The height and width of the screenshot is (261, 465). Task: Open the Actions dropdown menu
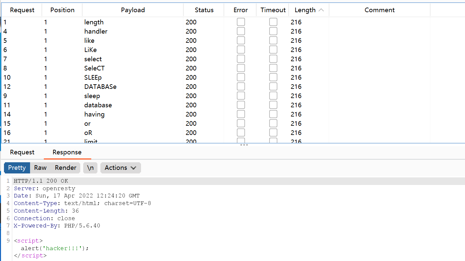[x=121, y=168]
